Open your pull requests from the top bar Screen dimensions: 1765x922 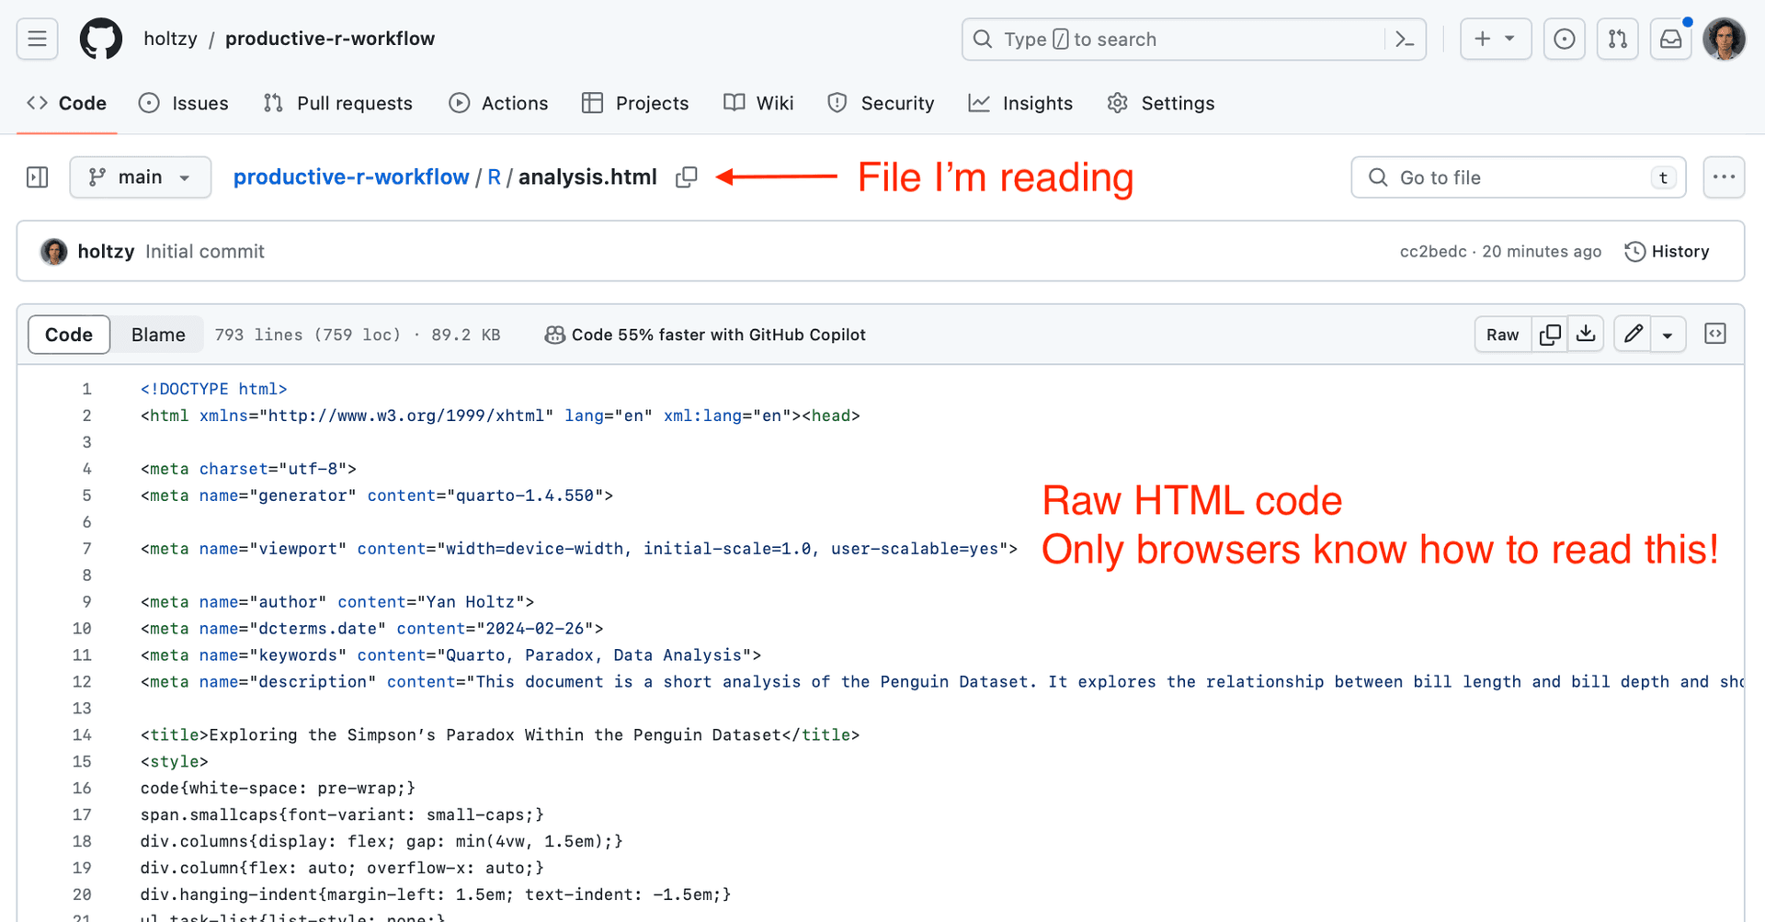(x=1617, y=39)
